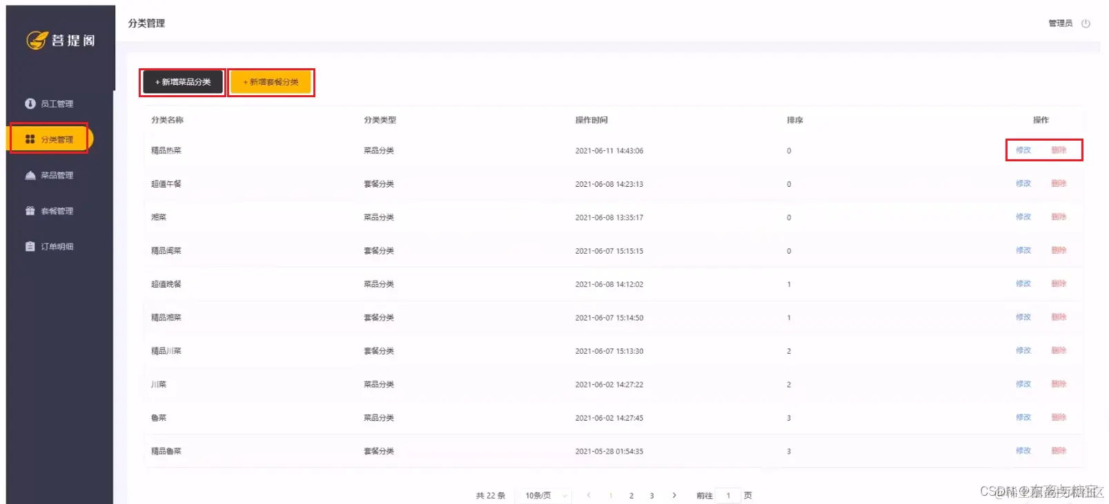Go to page 2 in pagination
Screen dimensions: 1109x504
point(631,496)
